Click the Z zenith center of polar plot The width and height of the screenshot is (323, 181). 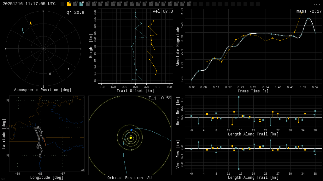tap(44, 49)
